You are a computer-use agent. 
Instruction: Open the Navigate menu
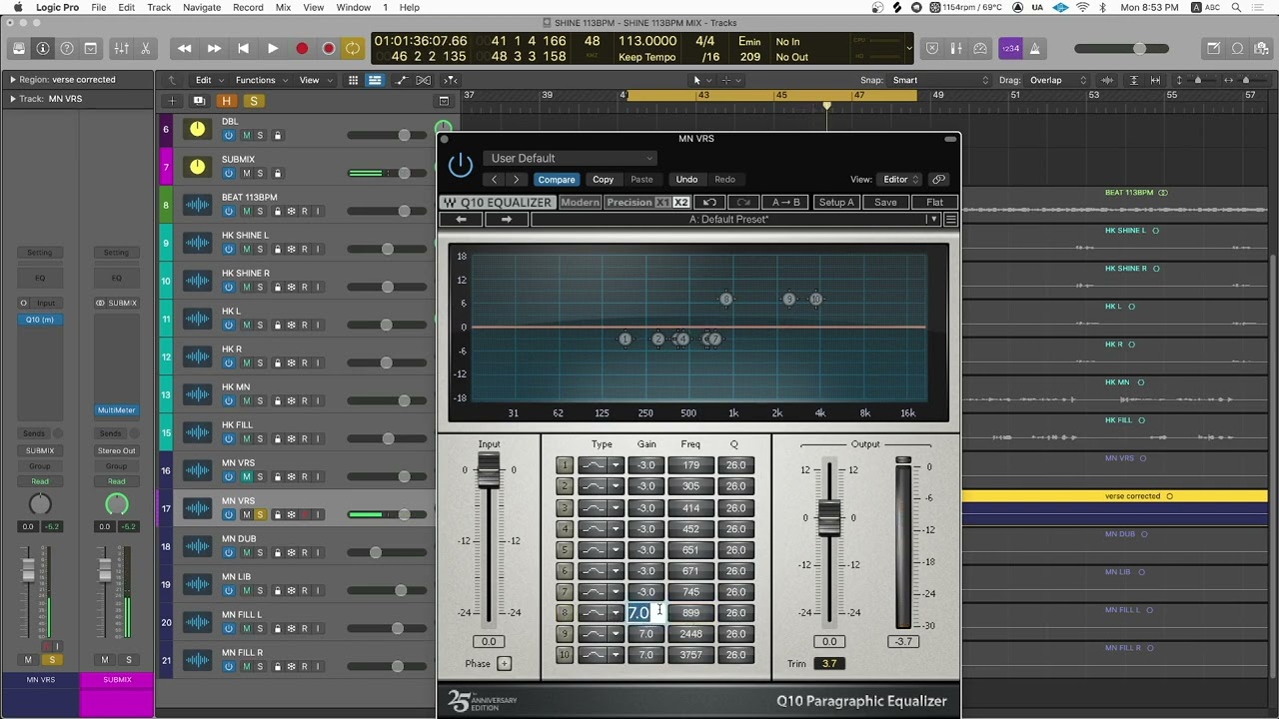coord(201,7)
